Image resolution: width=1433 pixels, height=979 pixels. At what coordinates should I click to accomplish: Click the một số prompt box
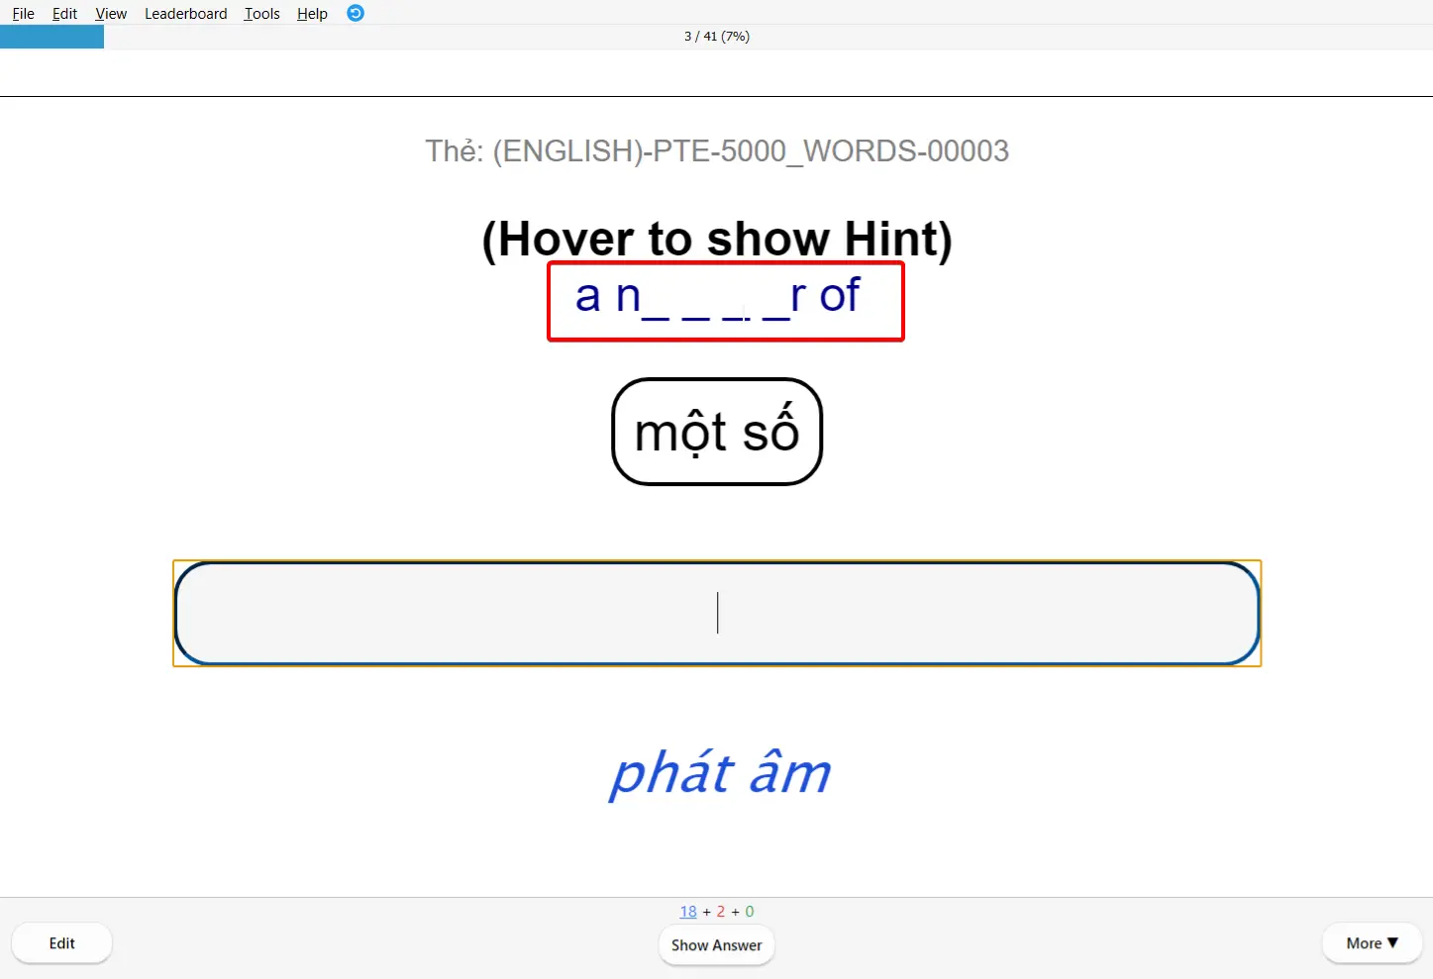click(x=716, y=432)
